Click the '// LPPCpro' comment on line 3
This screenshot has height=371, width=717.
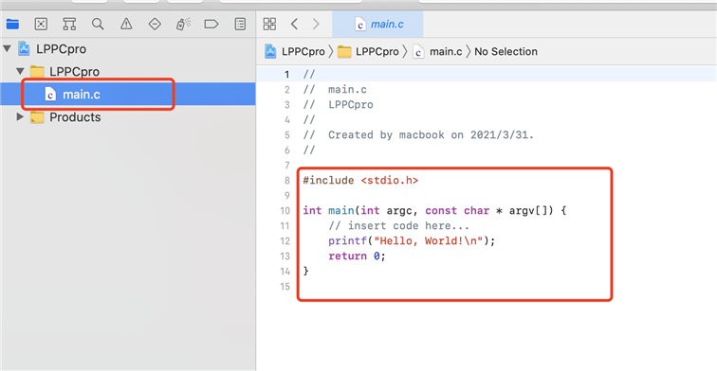(x=338, y=104)
